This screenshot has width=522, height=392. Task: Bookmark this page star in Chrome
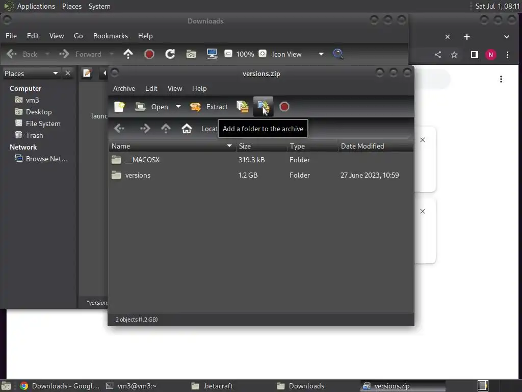pos(454,55)
